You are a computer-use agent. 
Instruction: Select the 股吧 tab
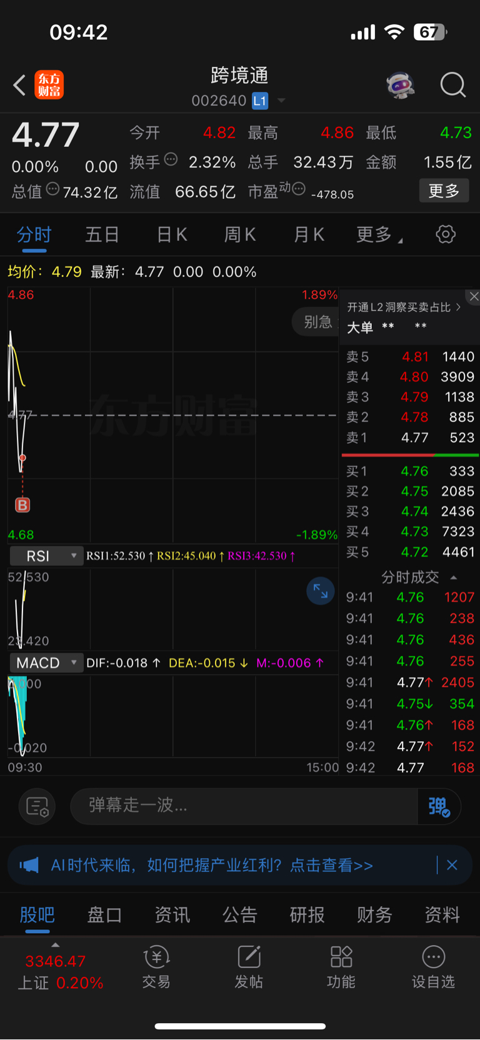(x=37, y=915)
